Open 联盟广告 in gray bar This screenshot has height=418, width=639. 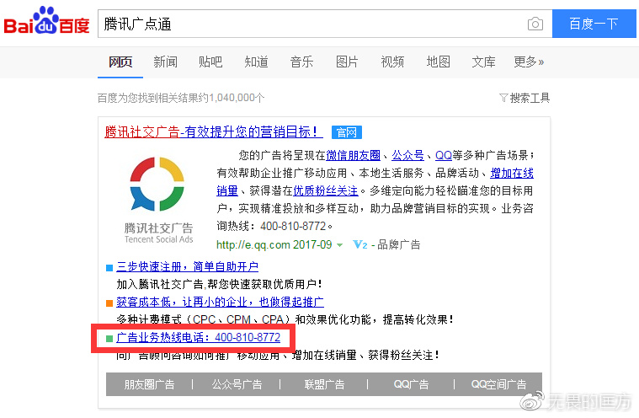tap(324, 384)
